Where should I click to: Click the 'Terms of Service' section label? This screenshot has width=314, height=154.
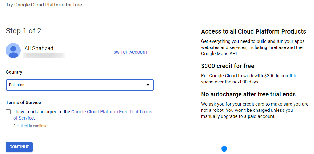tap(23, 103)
